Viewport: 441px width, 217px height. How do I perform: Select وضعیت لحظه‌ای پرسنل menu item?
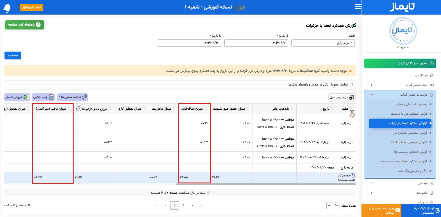pos(412,104)
